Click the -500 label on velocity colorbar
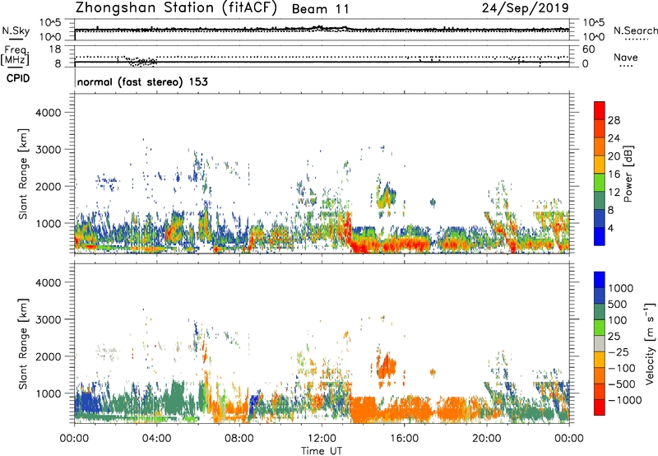 click(622, 384)
